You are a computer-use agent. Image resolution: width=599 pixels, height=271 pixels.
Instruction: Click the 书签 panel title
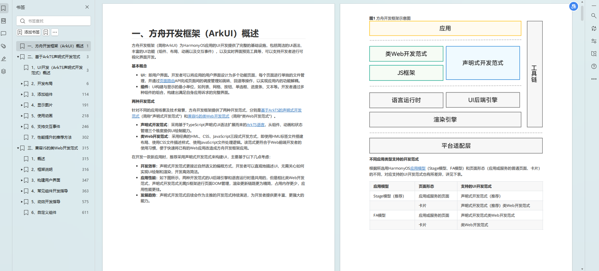coord(21,7)
